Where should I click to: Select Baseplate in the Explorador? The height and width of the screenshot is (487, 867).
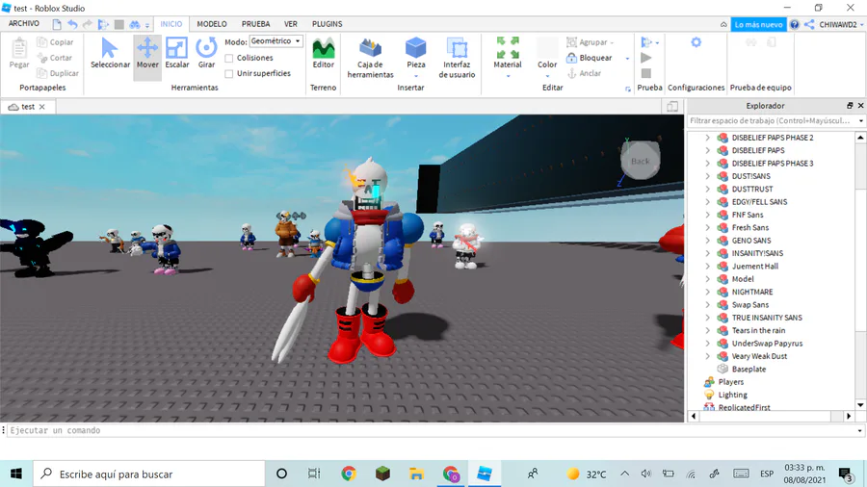749,369
